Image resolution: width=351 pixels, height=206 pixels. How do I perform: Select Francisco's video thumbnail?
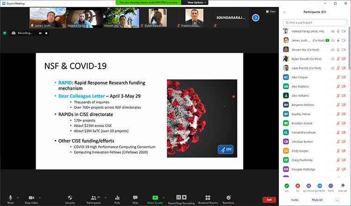194,18
